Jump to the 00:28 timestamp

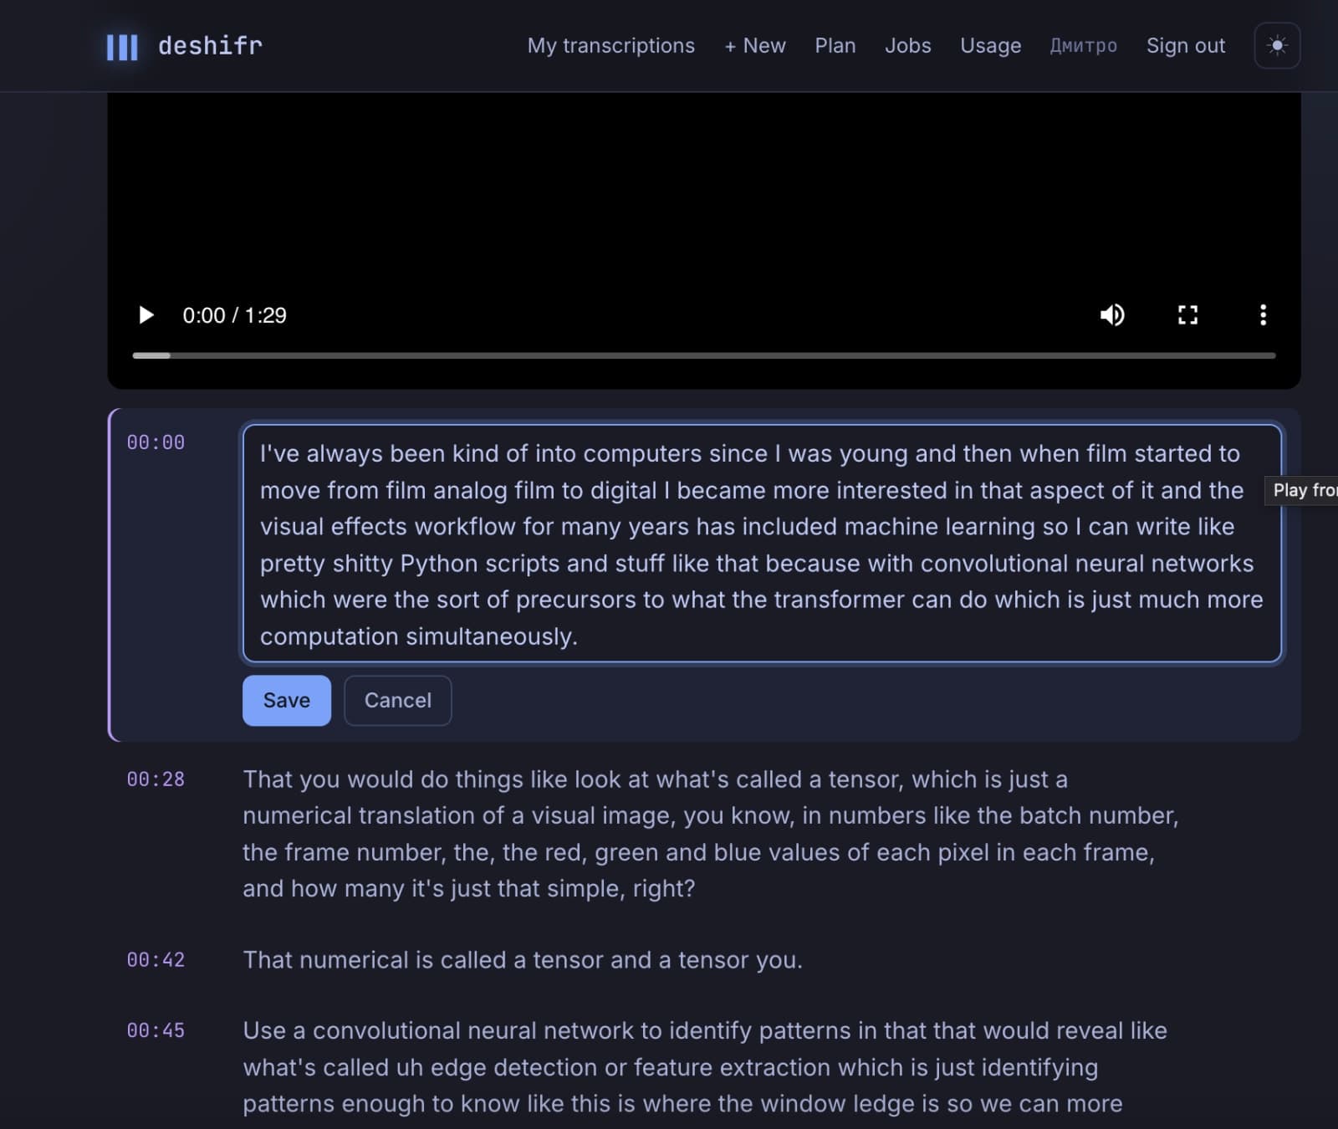click(156, 779)
